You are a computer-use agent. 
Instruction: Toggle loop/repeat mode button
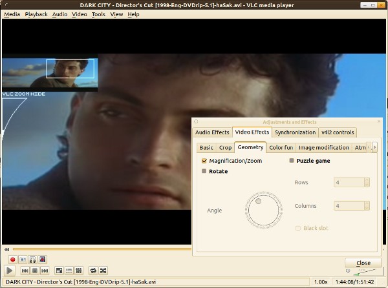coord(93,271)
